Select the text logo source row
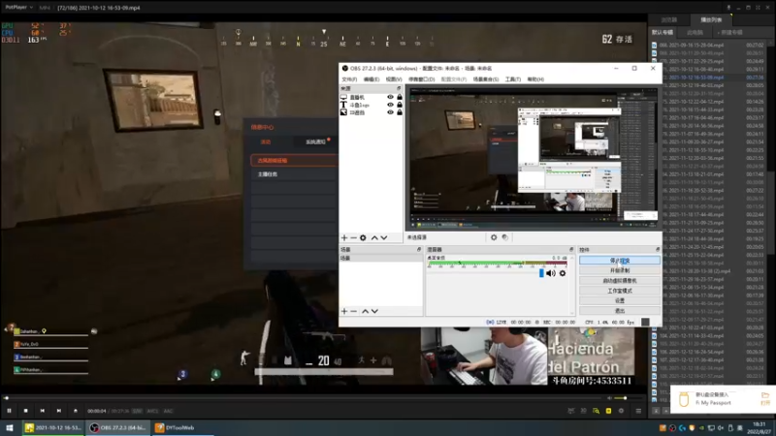Screen dimensions: 776x436 point(372,105)
